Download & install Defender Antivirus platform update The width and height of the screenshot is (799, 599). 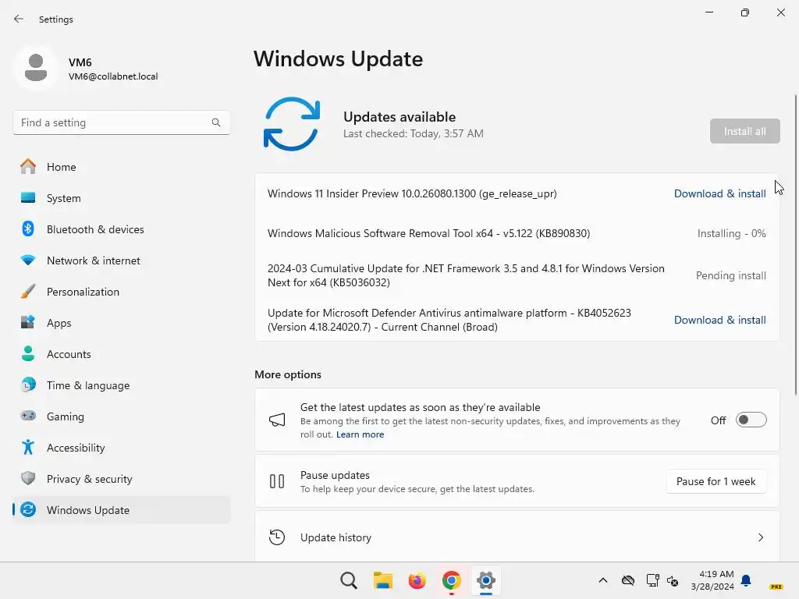(x=719, y=320)
